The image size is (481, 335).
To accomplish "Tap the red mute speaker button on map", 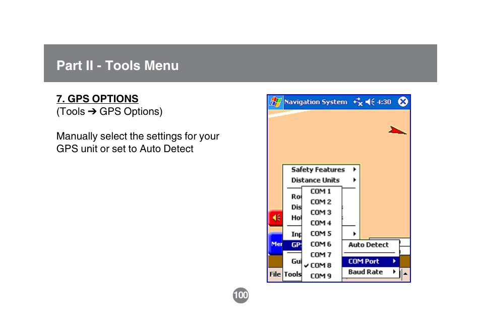I will tap(275, 218).
